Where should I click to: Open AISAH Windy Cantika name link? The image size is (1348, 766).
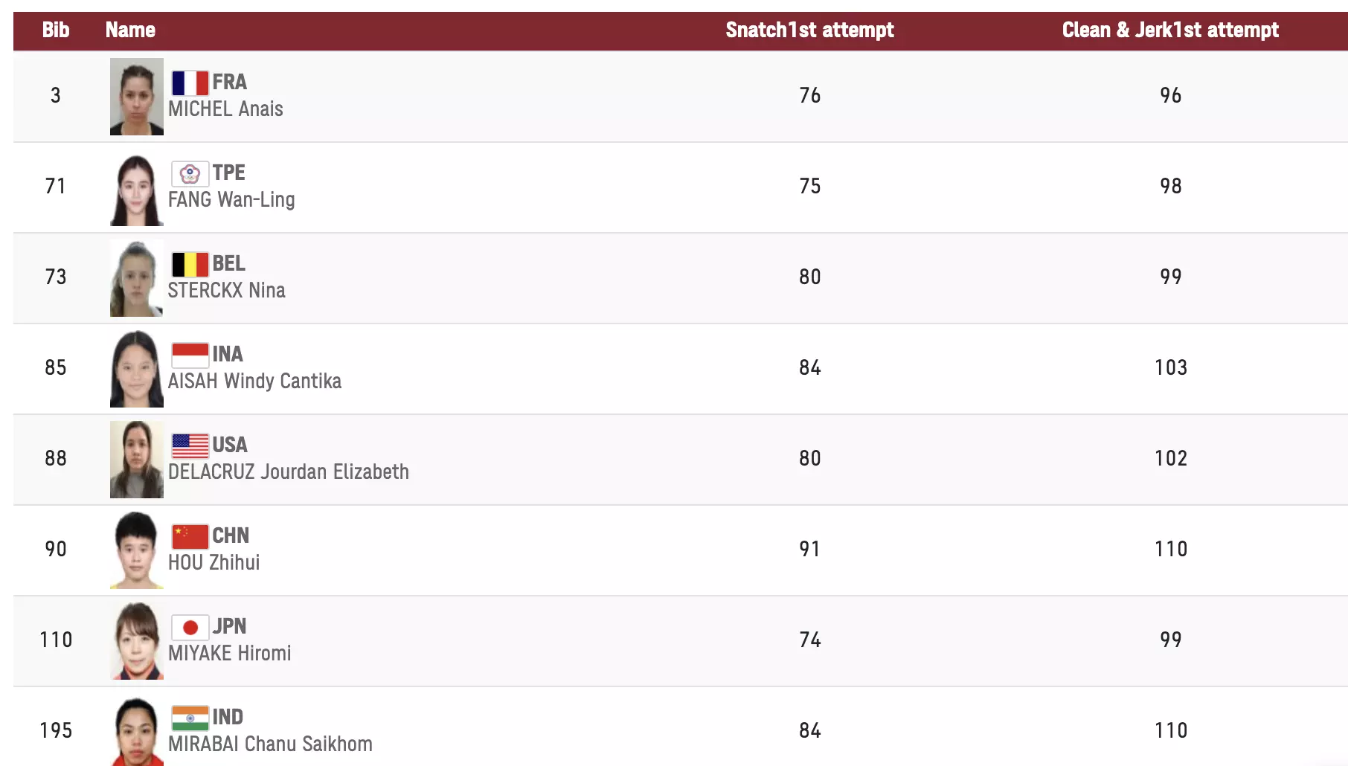[x=254, y=382]
